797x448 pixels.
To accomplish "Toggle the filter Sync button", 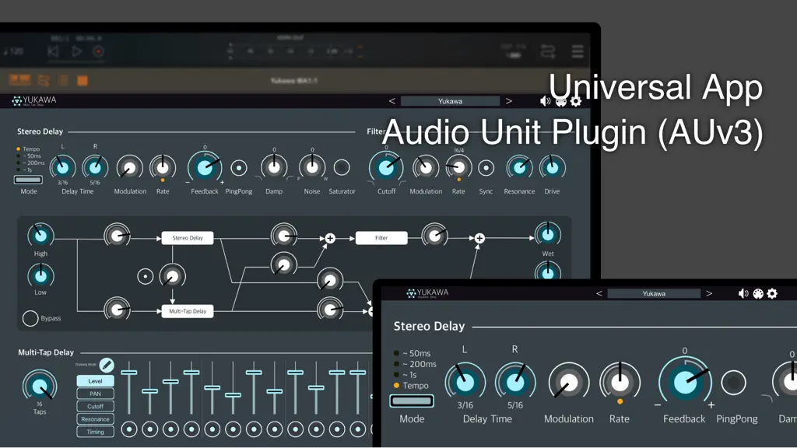I will point(486,168).
